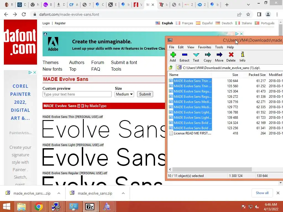
Task: Open the Authors link
Action: pyautogui.click(x=77, y=63)
